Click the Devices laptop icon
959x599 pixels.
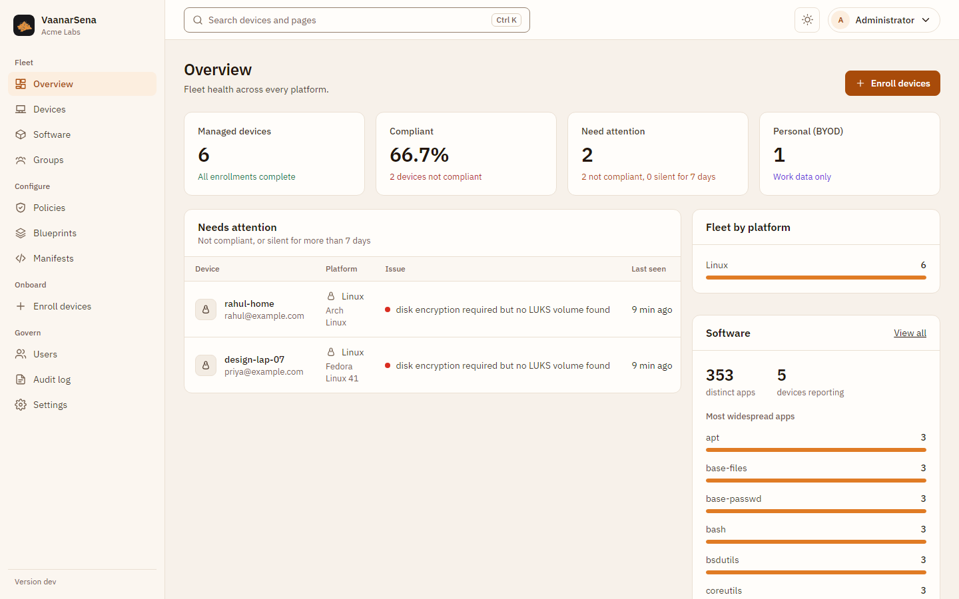coord(21,109)
